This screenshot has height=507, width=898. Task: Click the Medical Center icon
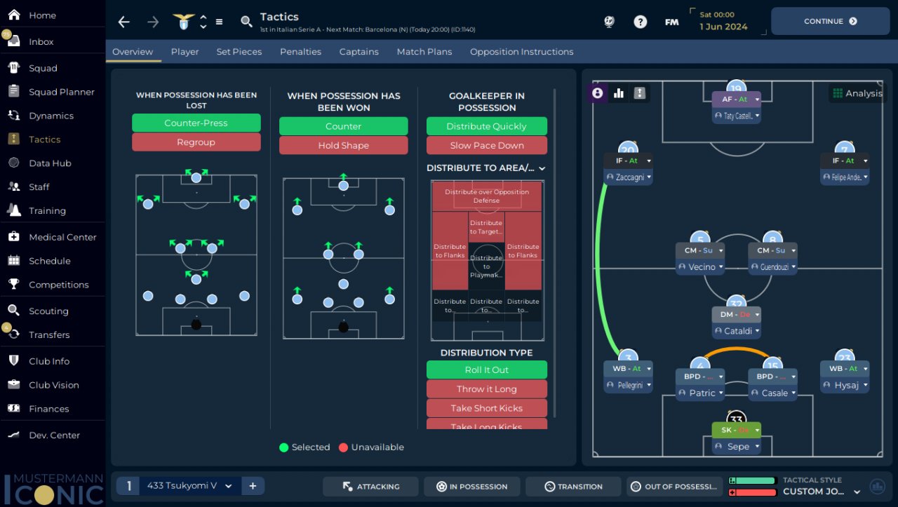tap(13, 237)
